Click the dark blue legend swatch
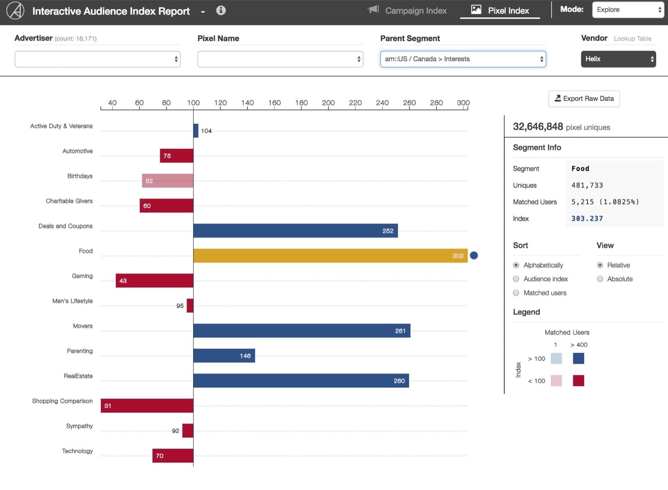The width and height of the screenshot is (668, 490). [x=579, y=358]
